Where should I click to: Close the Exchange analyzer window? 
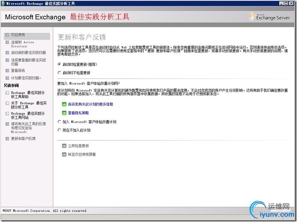click(x=291, y=3)
